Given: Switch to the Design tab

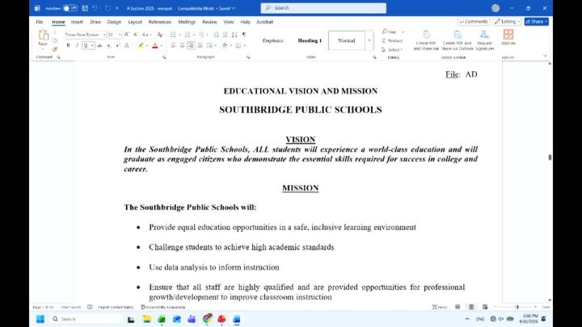Looking at the screenshot, I should click(x=114, y=22).
